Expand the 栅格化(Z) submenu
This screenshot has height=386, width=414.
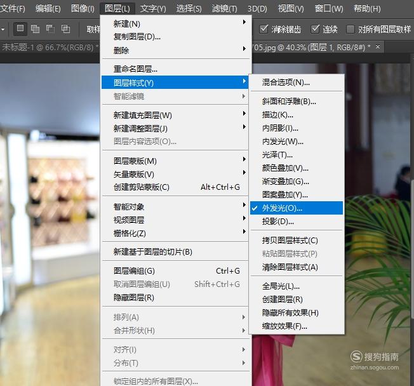[x=175, y=234]
